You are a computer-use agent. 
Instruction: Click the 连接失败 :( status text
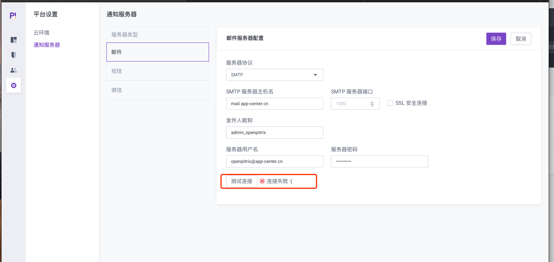[280, 181]
